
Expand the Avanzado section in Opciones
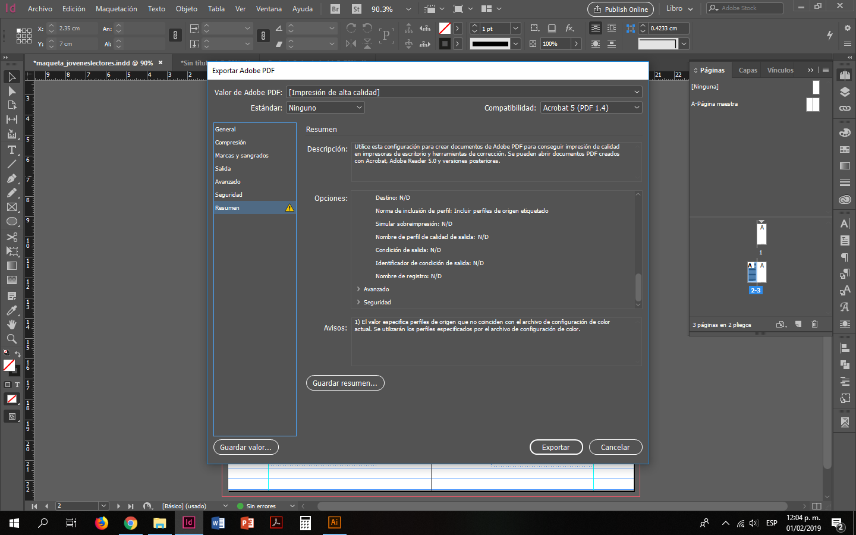pos(358,289)
